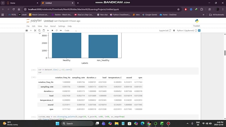Click the Jupyter logo
226x127 pixels.
pyautogui.click(x=34, y=21)
